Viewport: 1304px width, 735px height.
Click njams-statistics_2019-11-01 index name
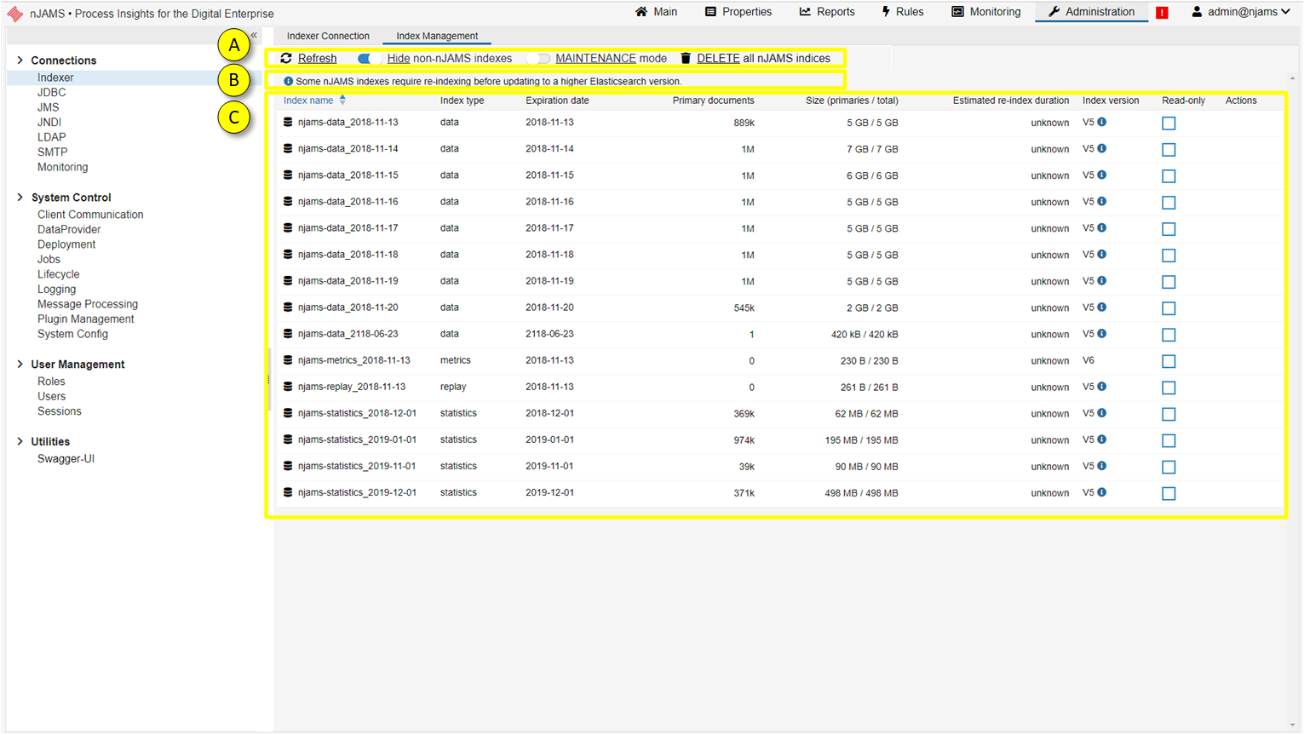tap(357, 466)
